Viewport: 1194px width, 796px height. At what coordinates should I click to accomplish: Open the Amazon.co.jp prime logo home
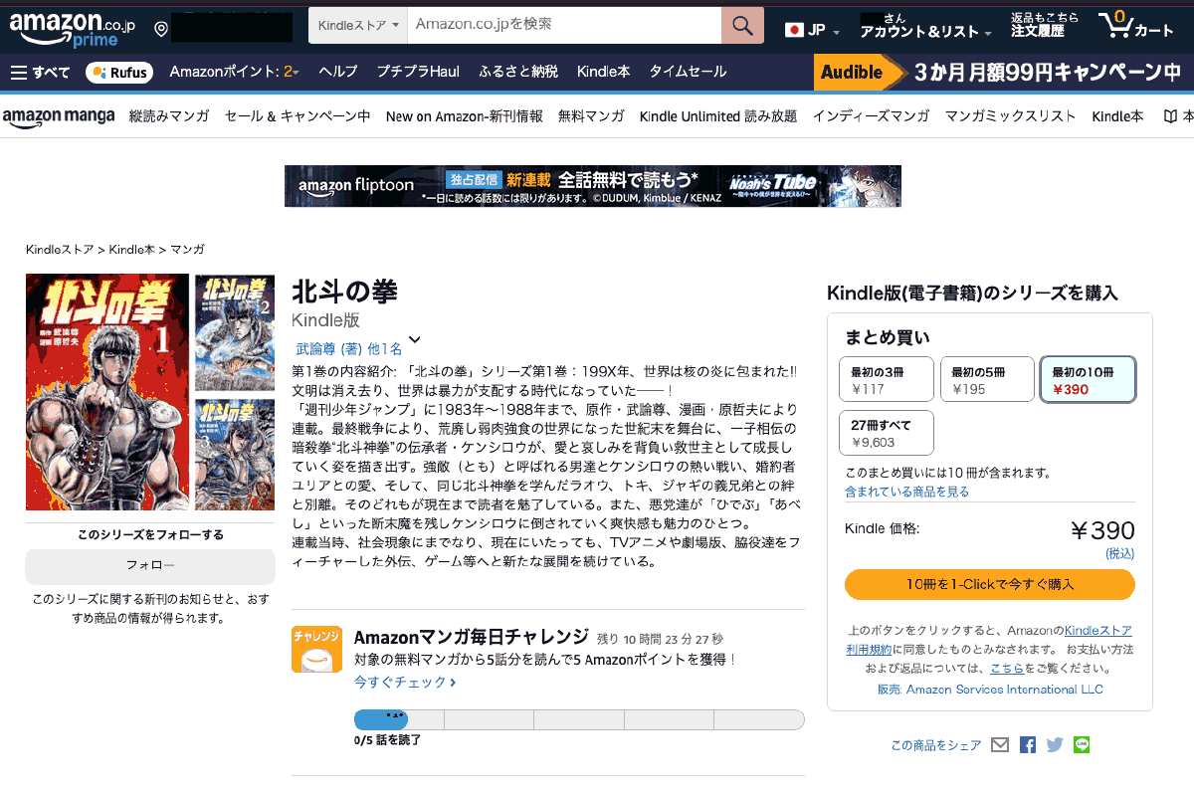pyautogui.click(x=72, y=29)
